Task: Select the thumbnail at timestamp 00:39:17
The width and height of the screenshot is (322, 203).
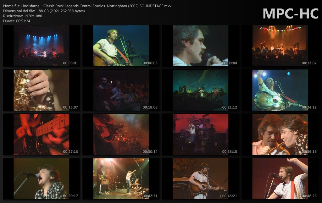Action: pos(41,178)
